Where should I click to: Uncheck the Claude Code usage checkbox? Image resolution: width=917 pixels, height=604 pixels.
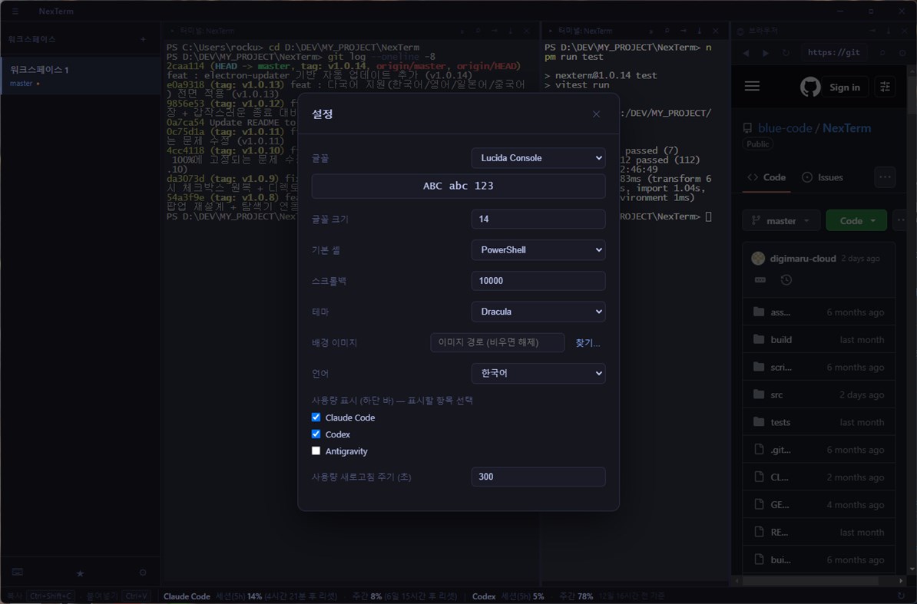coord(316,417)
